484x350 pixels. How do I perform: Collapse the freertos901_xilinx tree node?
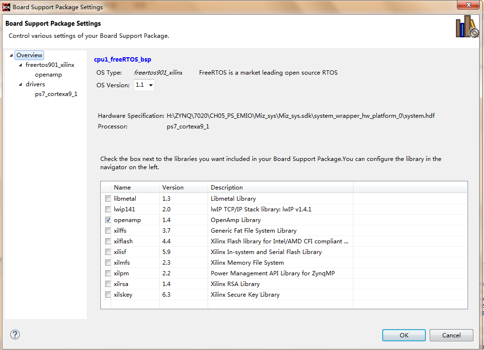click(20, 65)
